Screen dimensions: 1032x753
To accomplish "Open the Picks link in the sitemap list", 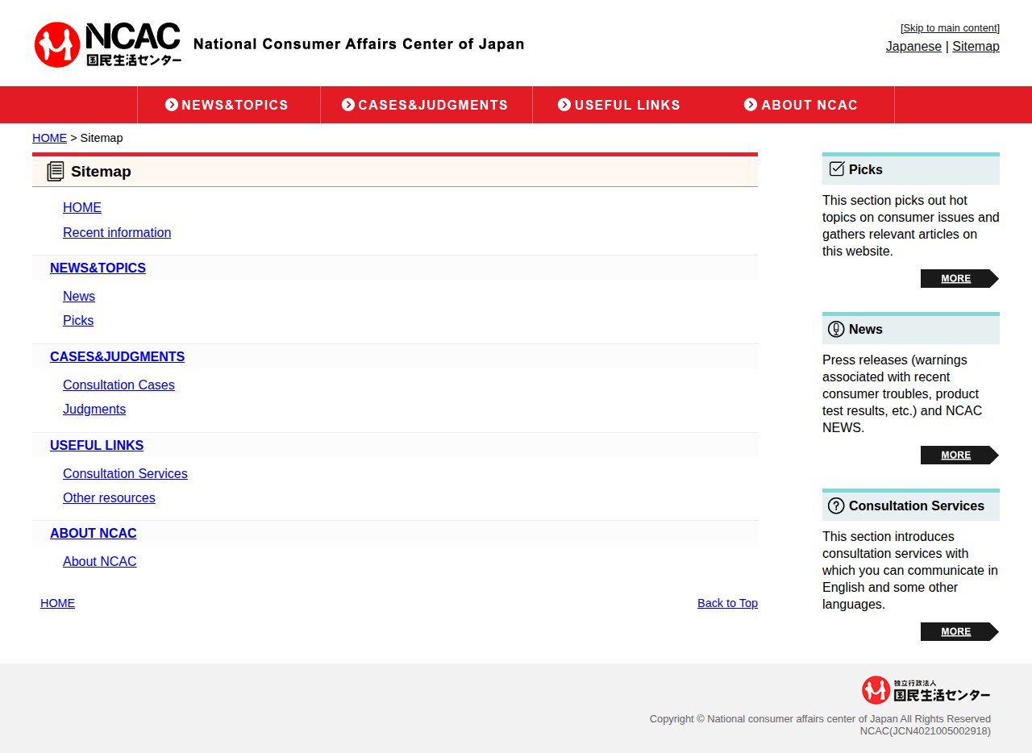I will point(78,321).
